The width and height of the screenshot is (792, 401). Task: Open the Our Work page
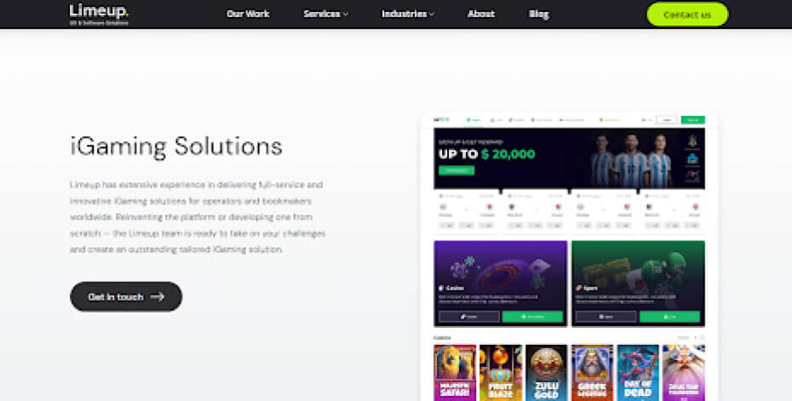click(248, 14)
